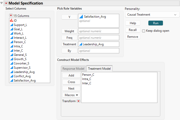Select Inter_C continuous icon in columns list

click(x=12, y=50)
